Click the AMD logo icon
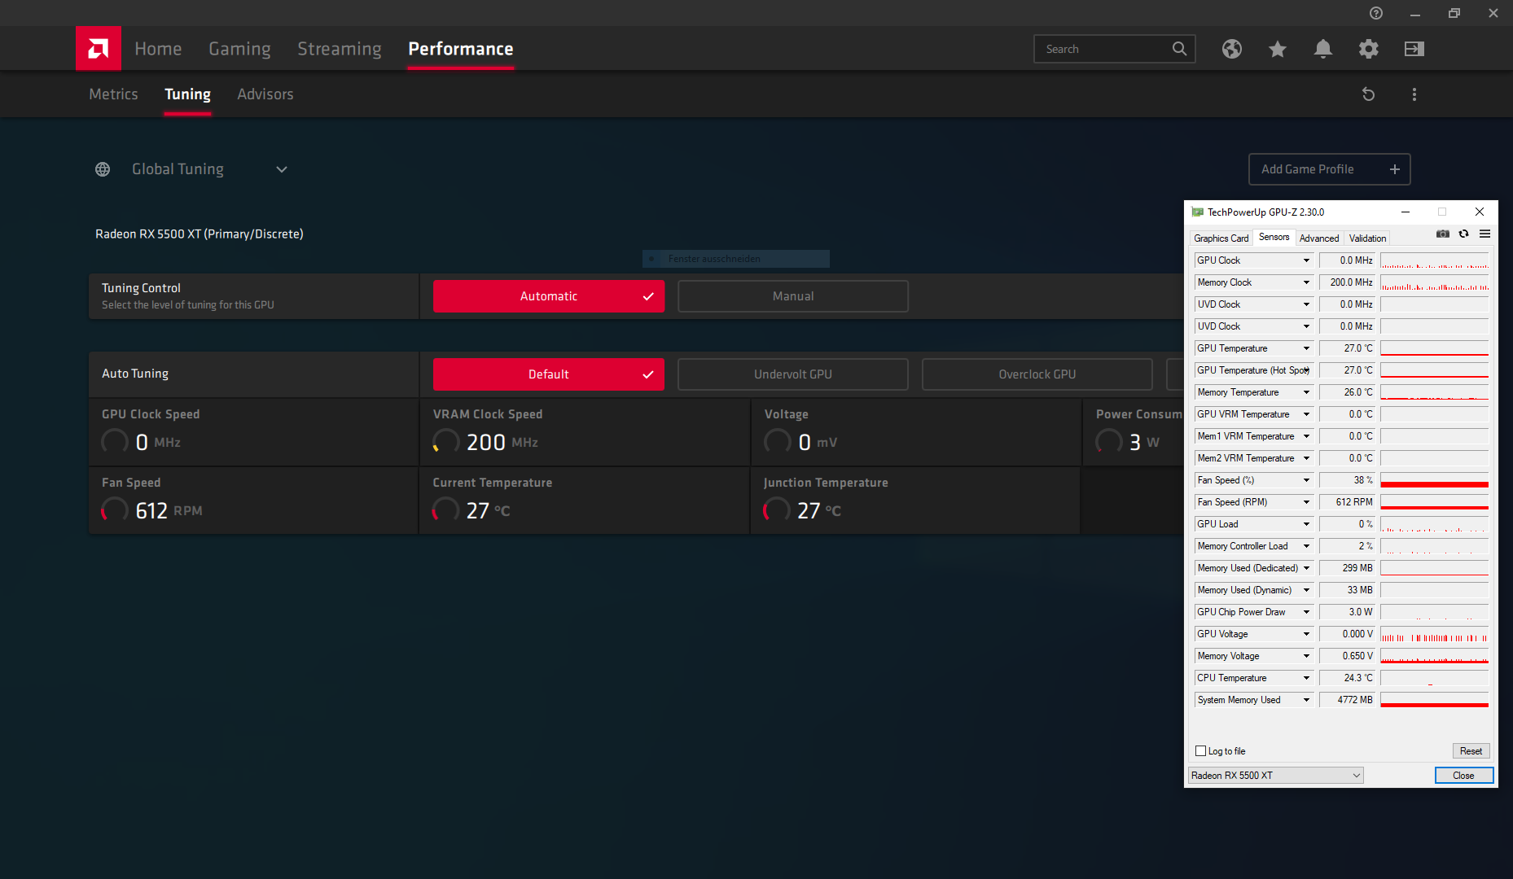This screenshot has height=879, width=1513. point(99,49)
